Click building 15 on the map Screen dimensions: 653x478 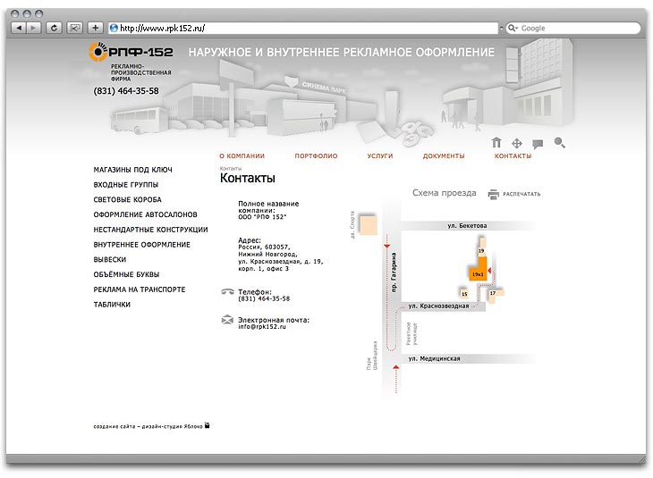pyautogui.click(x=464, y=293)
